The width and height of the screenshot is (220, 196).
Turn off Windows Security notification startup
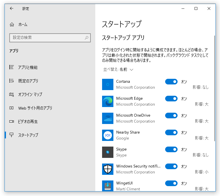click(171, 166)
